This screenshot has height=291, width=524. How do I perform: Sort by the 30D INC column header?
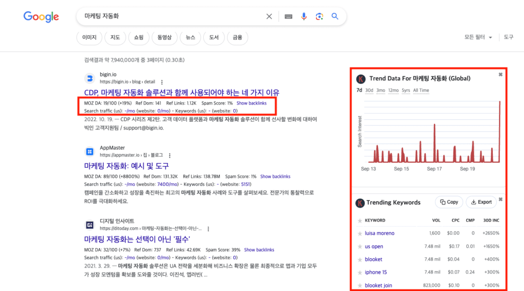[x=491, y=220]
